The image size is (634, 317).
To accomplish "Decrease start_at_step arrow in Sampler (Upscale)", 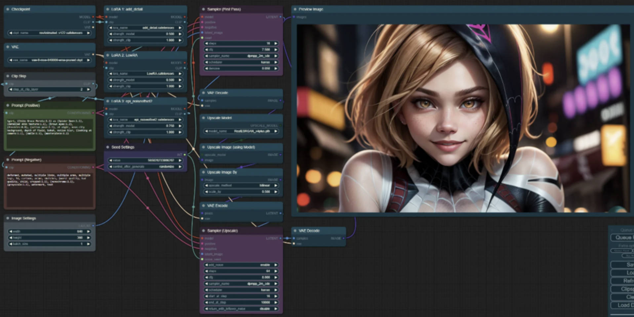I will [x=207, y=296].
